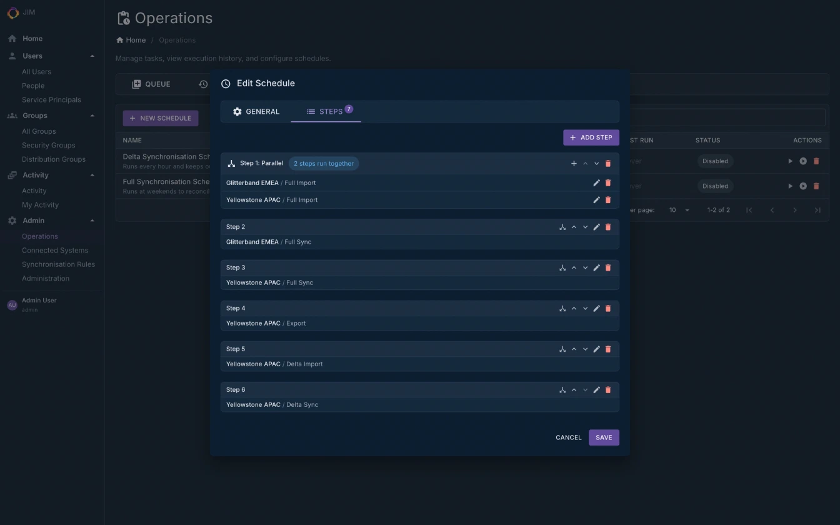Run the Delta Synchronisation Schedule with the play icon
This screenshot has width=840, height=525.
pos(790,161)
